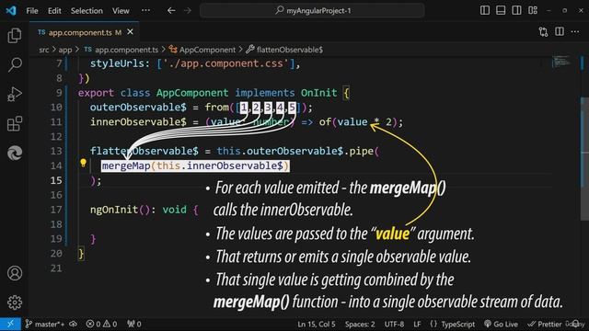Click styleUrls on line 7
The width and height of the screenshot is (589, 331).
coord(117,63)
